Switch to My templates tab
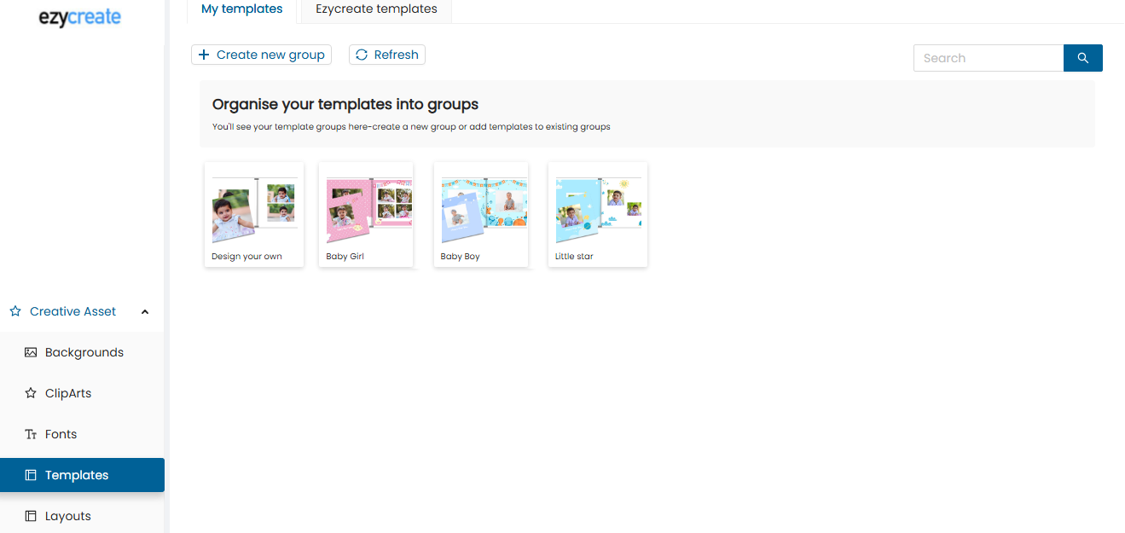This screenshot has width=1125, height=533. click(x=241, y=9)
